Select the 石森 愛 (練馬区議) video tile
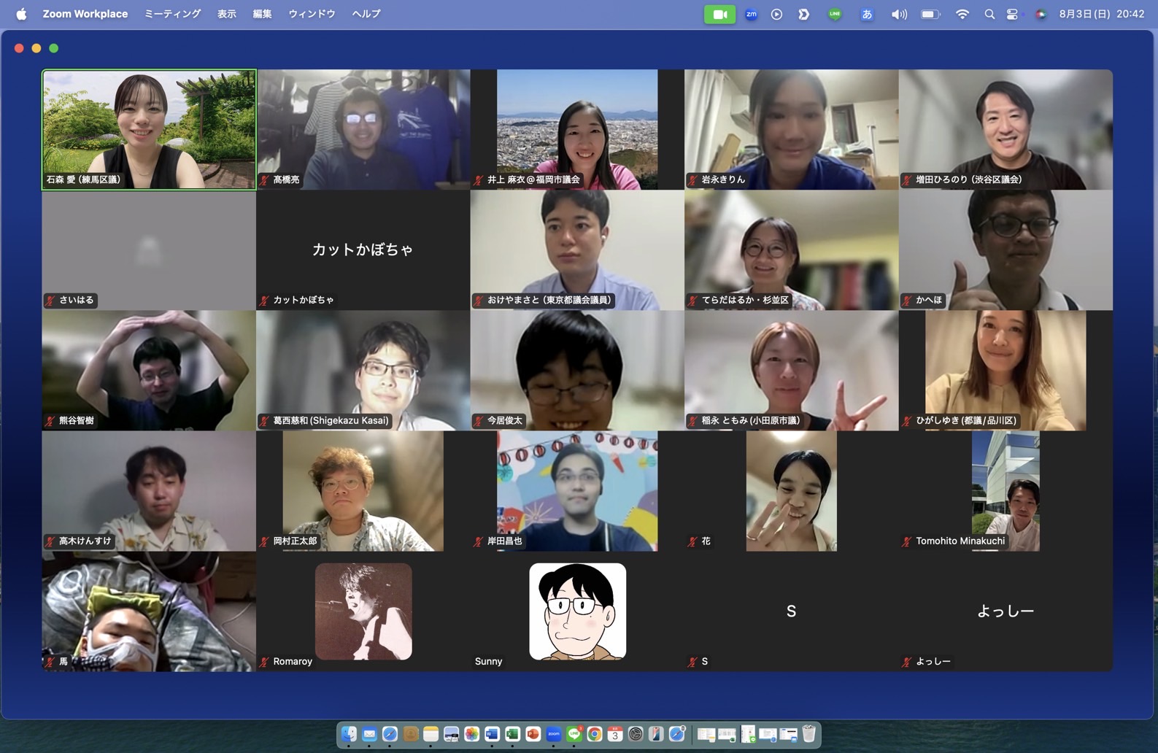Viewport: 1158px width, 753px height. point(149,129)
